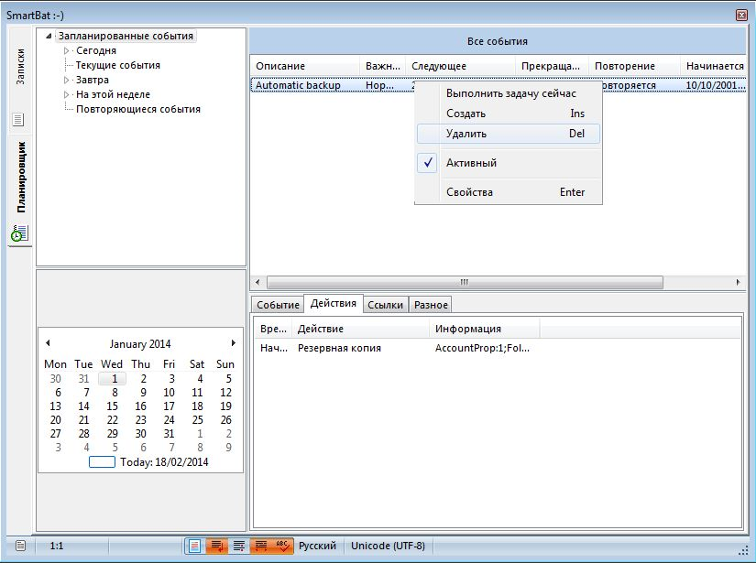Go to previous month in calendar

(x=48, y=343)
